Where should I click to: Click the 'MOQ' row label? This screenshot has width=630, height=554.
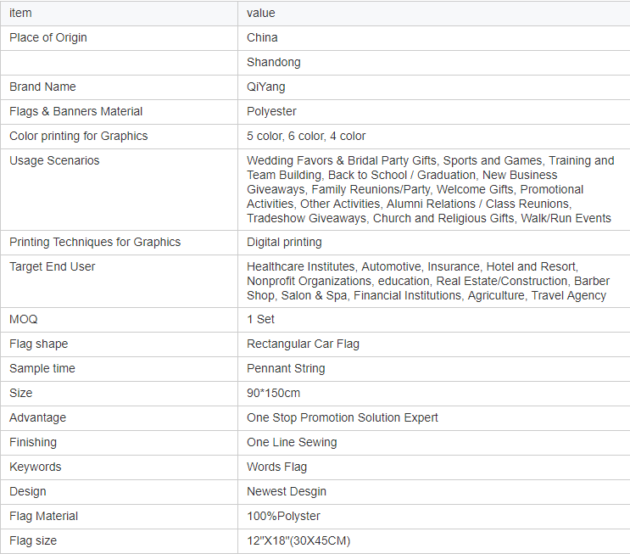pyautogui.click(x=24, y=319)
